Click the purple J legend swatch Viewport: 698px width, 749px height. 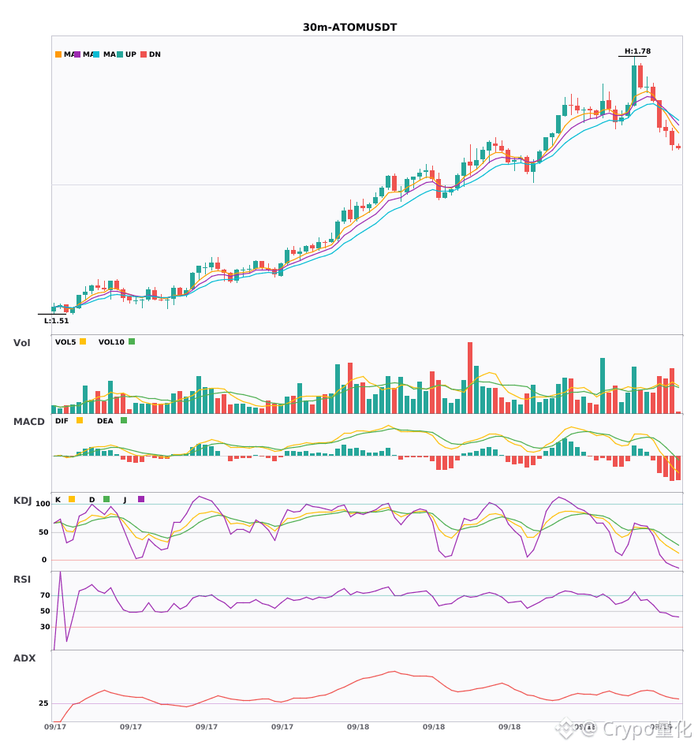[x=141, y=499]
